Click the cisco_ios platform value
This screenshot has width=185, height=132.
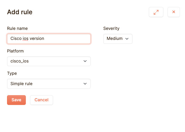[x=20, y=61]
